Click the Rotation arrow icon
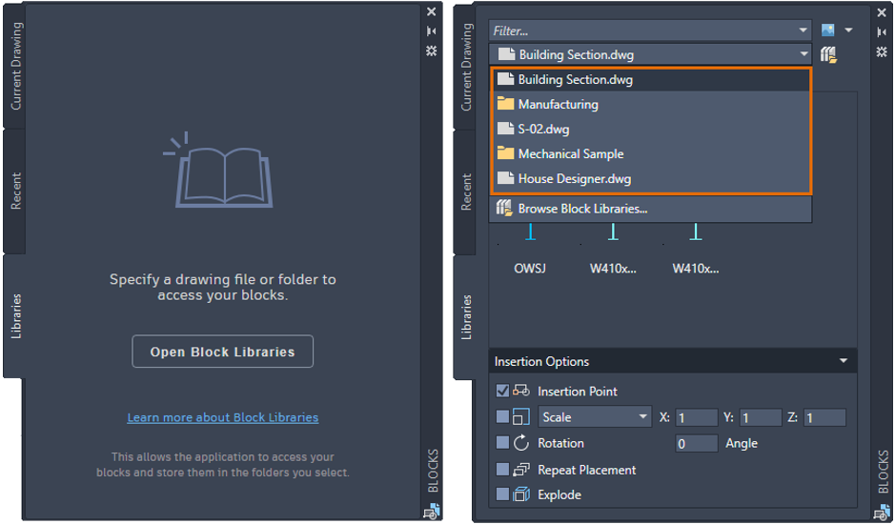This screenshot has height=524, width=895. (x=521, y=442)
